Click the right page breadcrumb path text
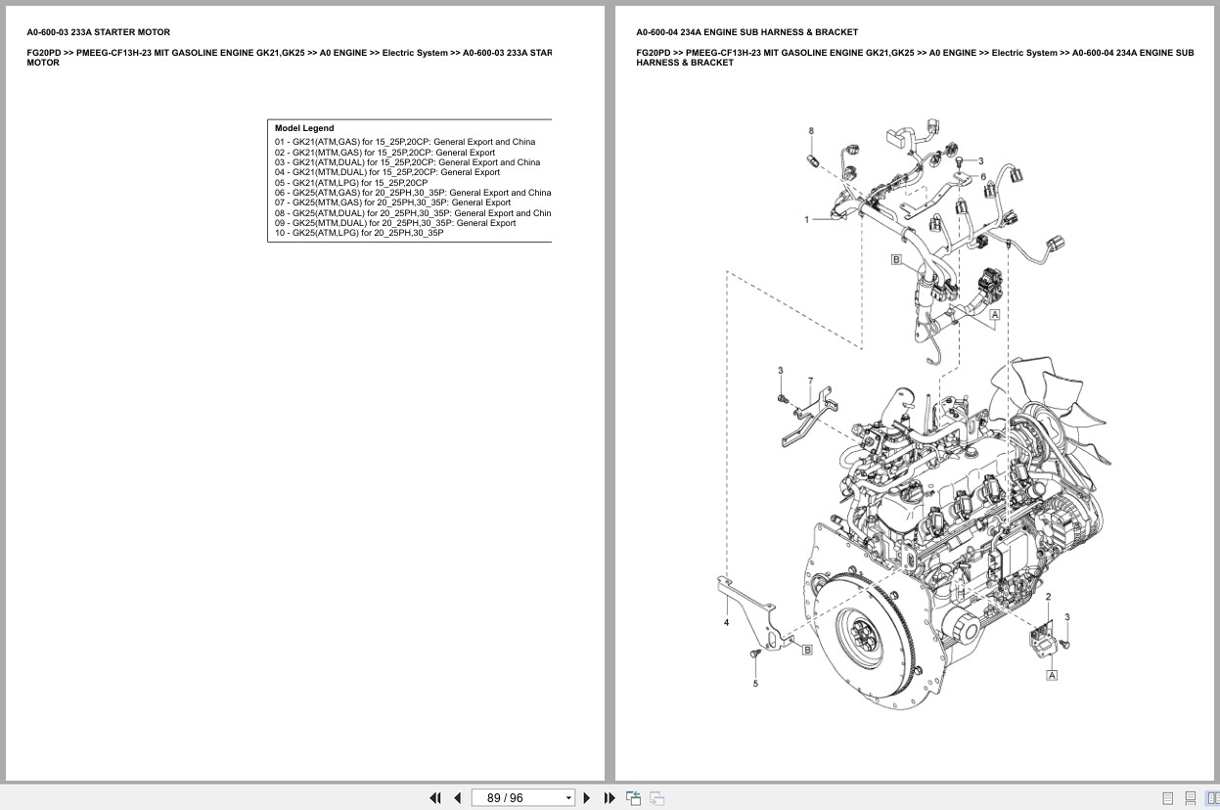The height and width of the screenshot is (810, 1220). coord(915,58)
